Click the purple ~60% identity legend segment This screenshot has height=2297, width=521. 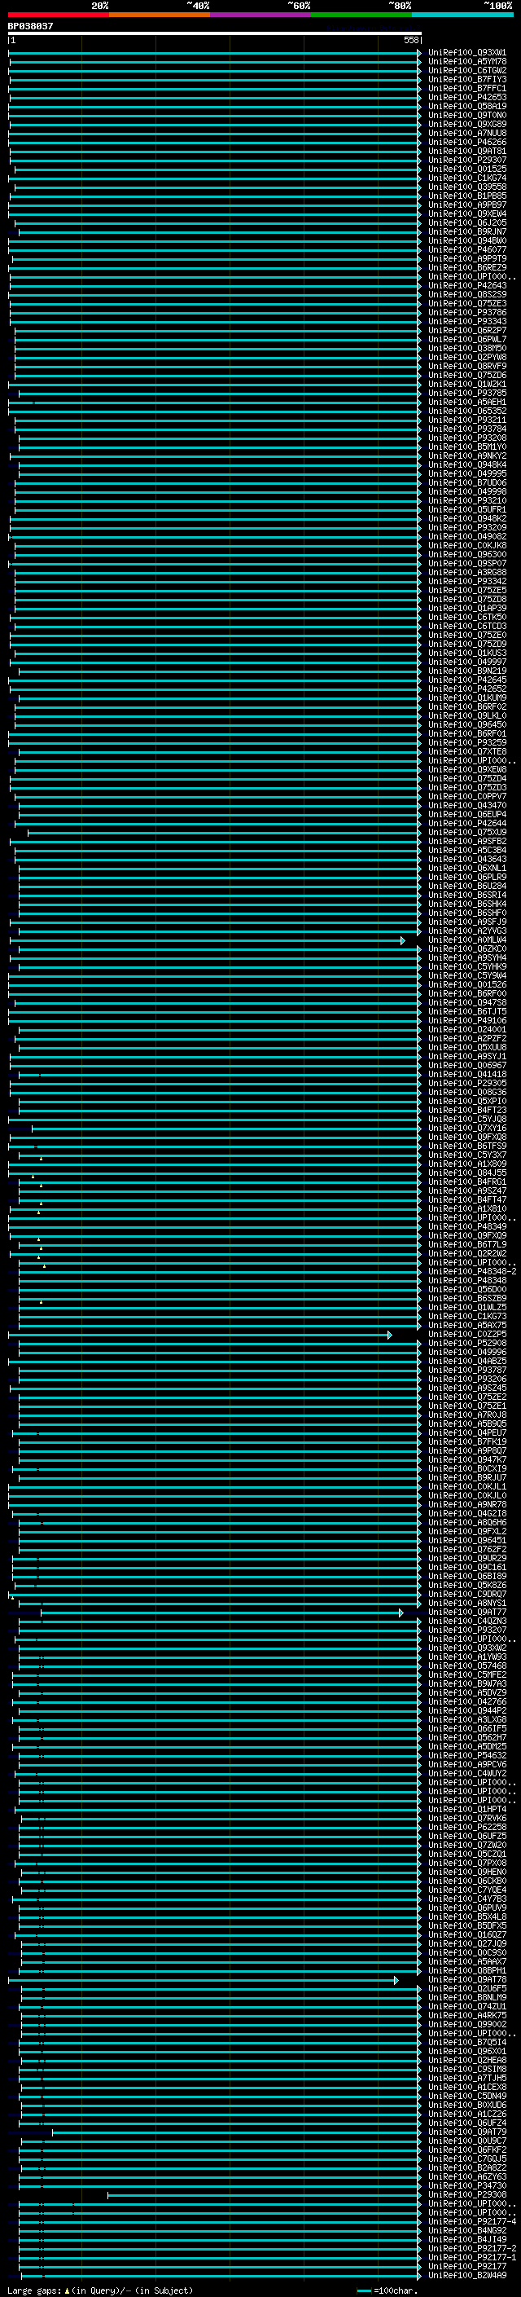(x=261, y=15)
